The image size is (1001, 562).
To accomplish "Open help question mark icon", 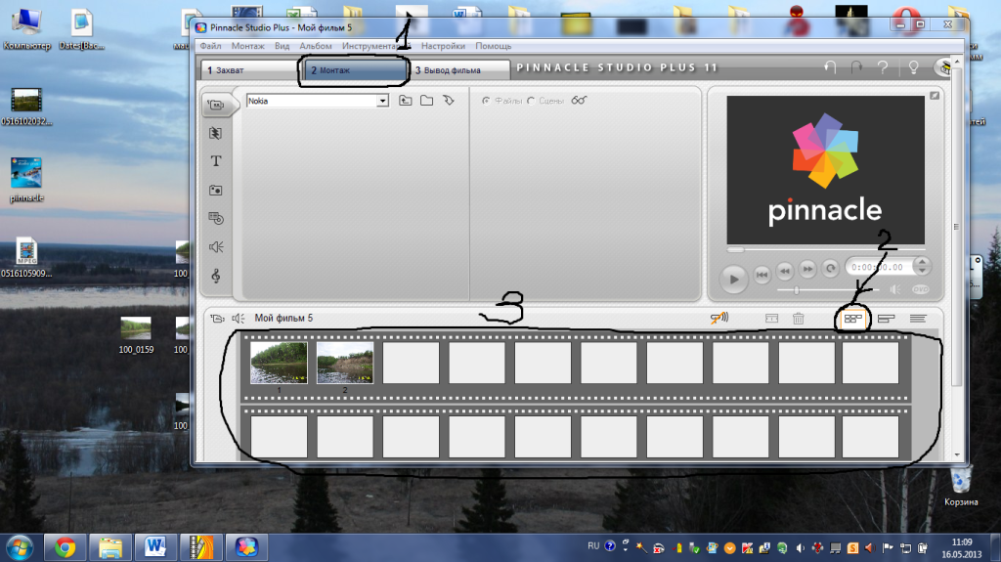I will tap(883, 67).
